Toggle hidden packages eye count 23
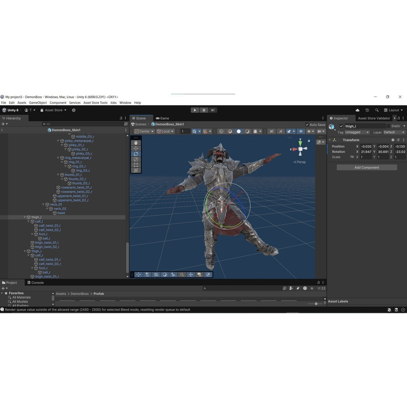The image size is (407, 407). coord(321,288)
